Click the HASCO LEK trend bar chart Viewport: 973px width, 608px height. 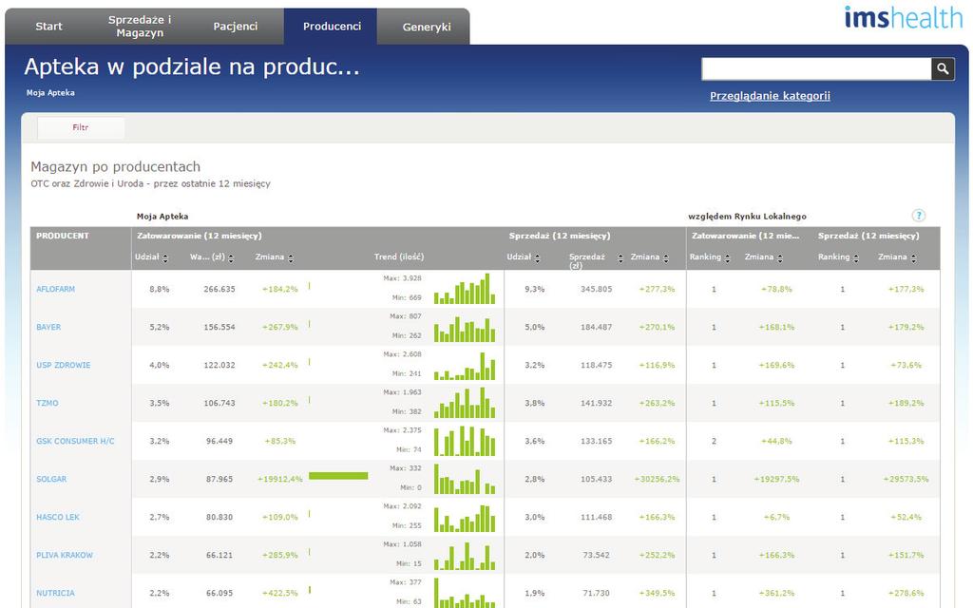[465, 518]
